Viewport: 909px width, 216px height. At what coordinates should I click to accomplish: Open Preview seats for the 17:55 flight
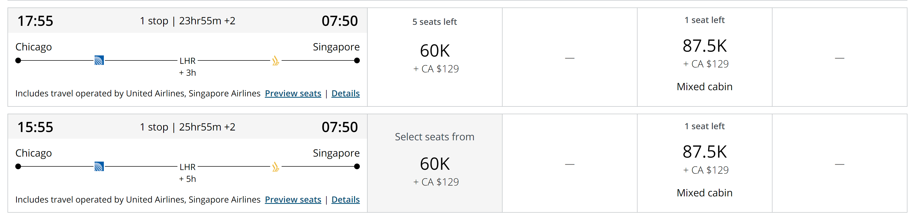point(293,94)
